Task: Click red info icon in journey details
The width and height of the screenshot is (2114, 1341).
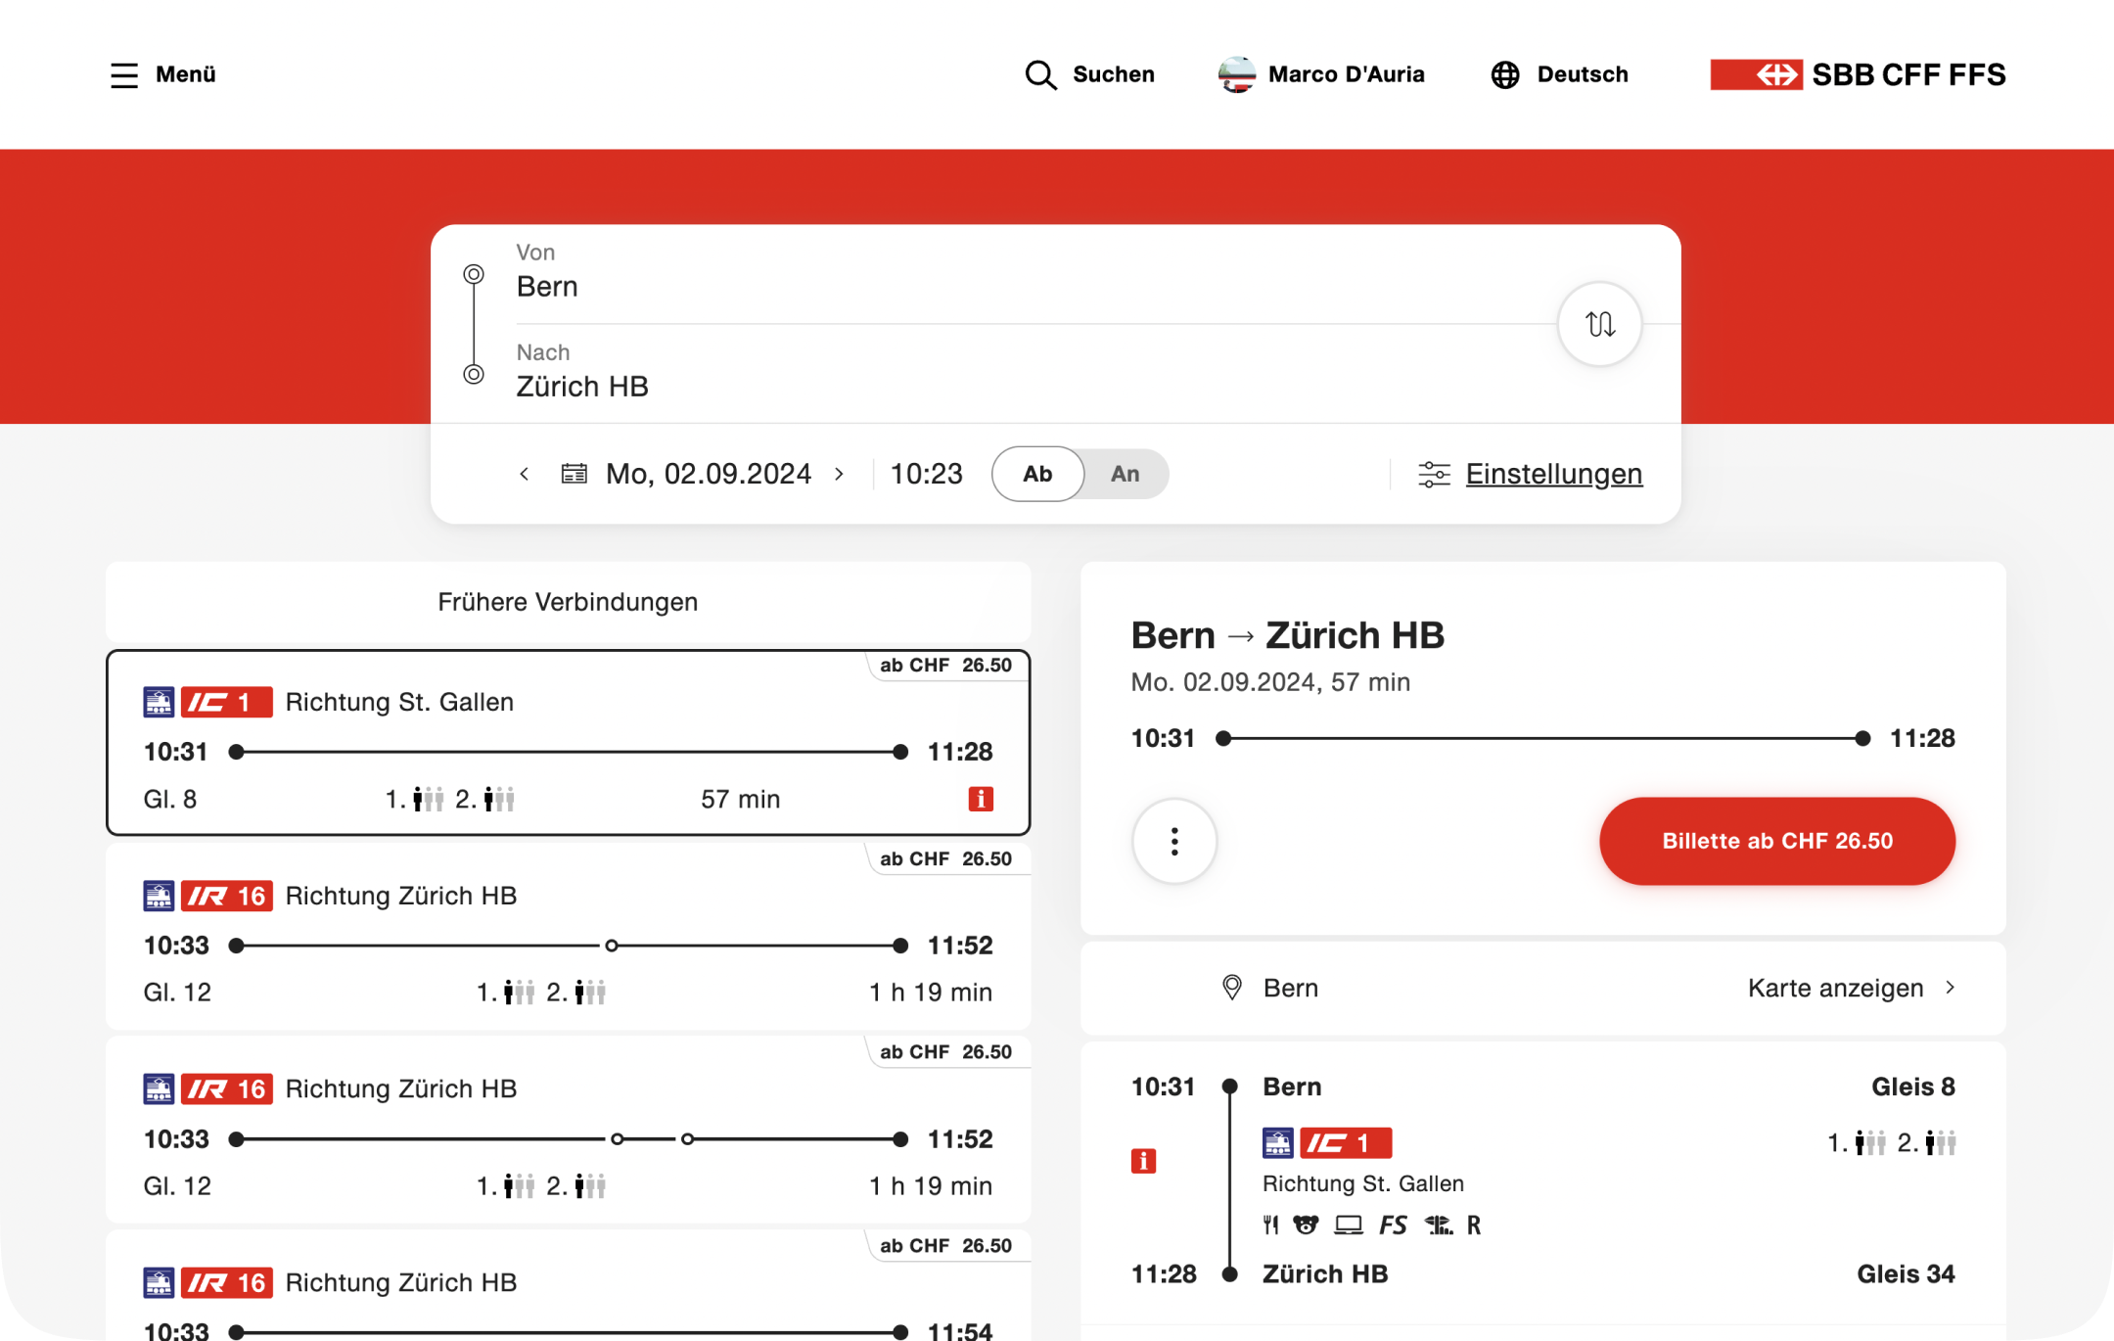Action: tap(1143, 1161)
